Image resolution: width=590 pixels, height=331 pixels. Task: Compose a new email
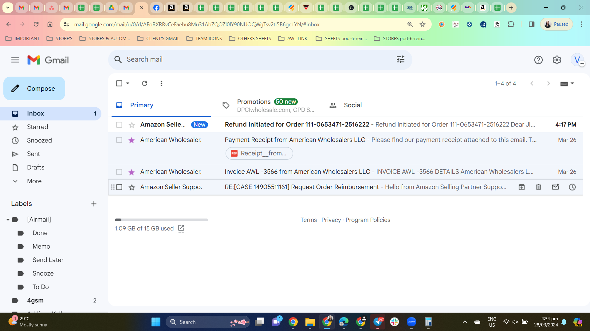tap(34, 89)
